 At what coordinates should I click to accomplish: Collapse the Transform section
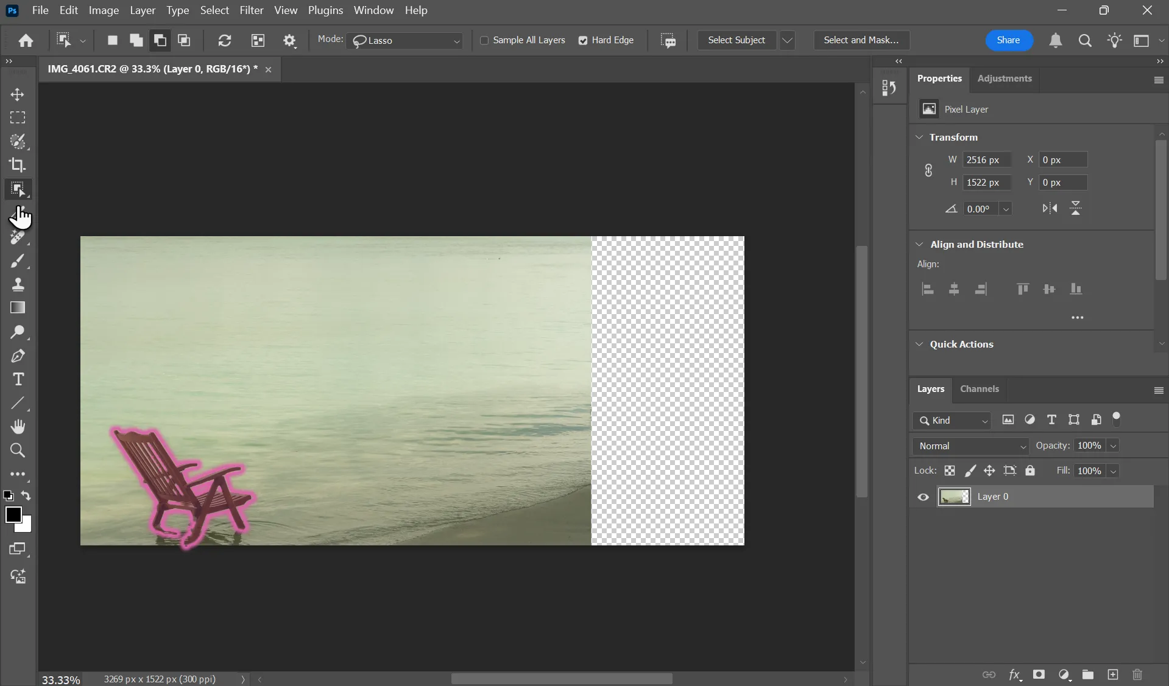[919, 137]
